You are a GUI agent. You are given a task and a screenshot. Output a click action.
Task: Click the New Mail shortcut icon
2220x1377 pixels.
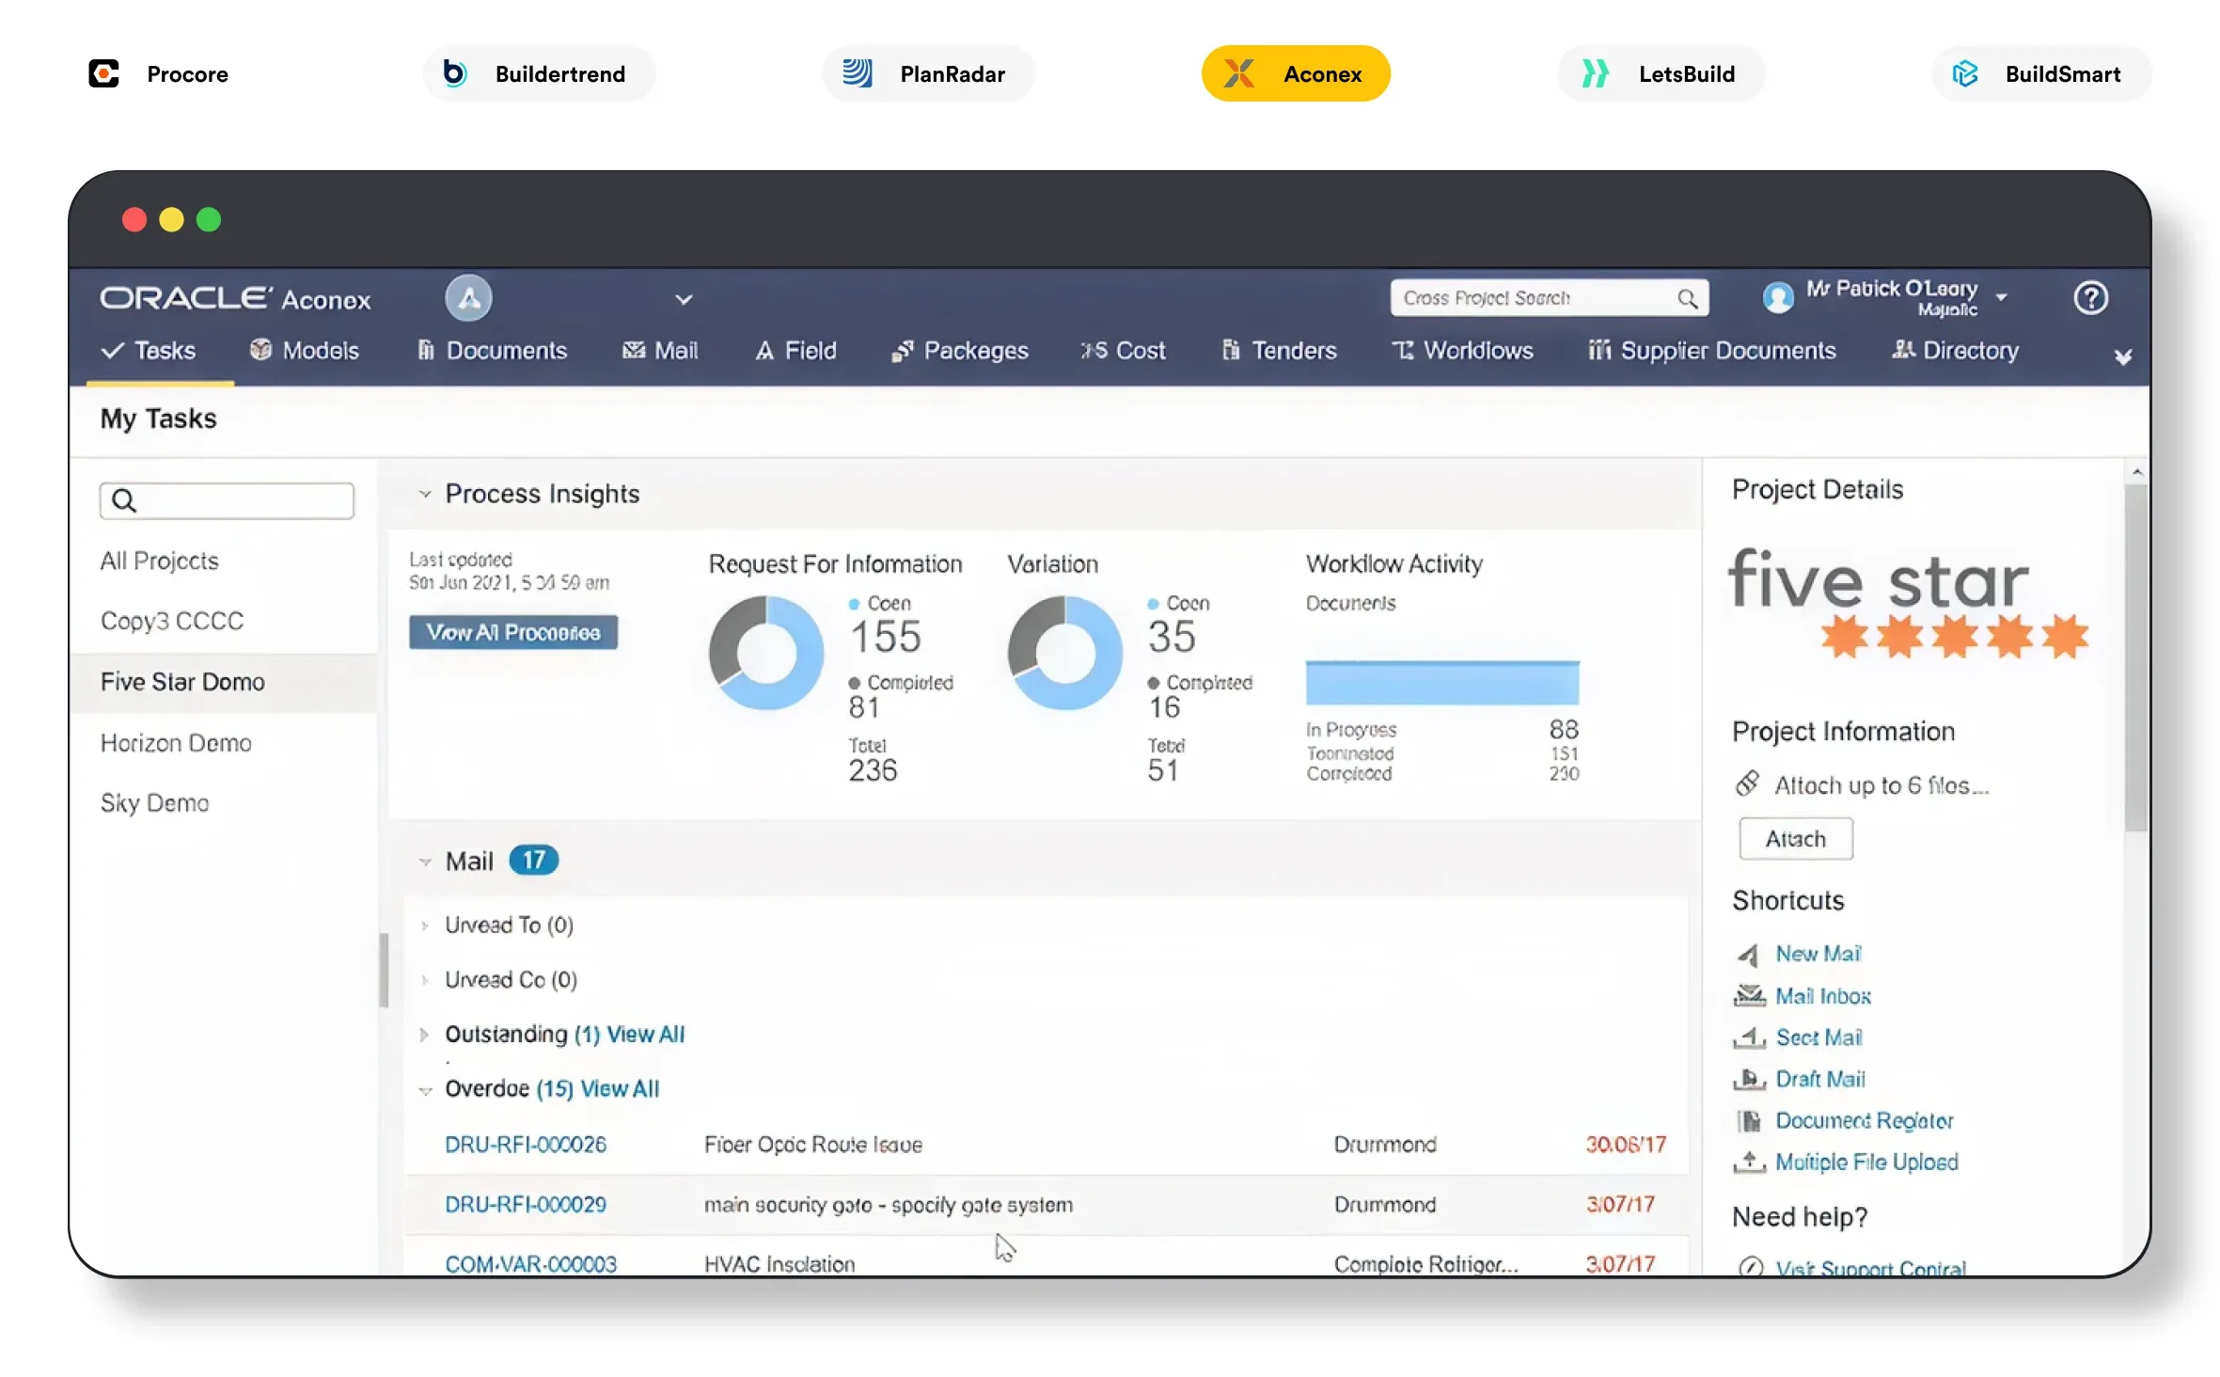1748,954
